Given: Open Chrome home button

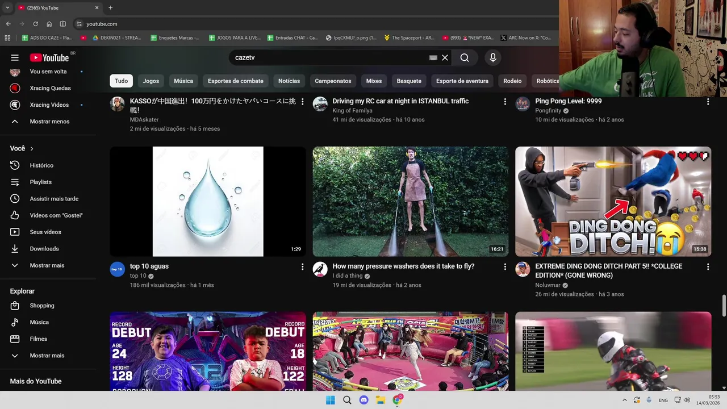Looking at the screenshot, I should pyautogui.click(x=49, y=24).
